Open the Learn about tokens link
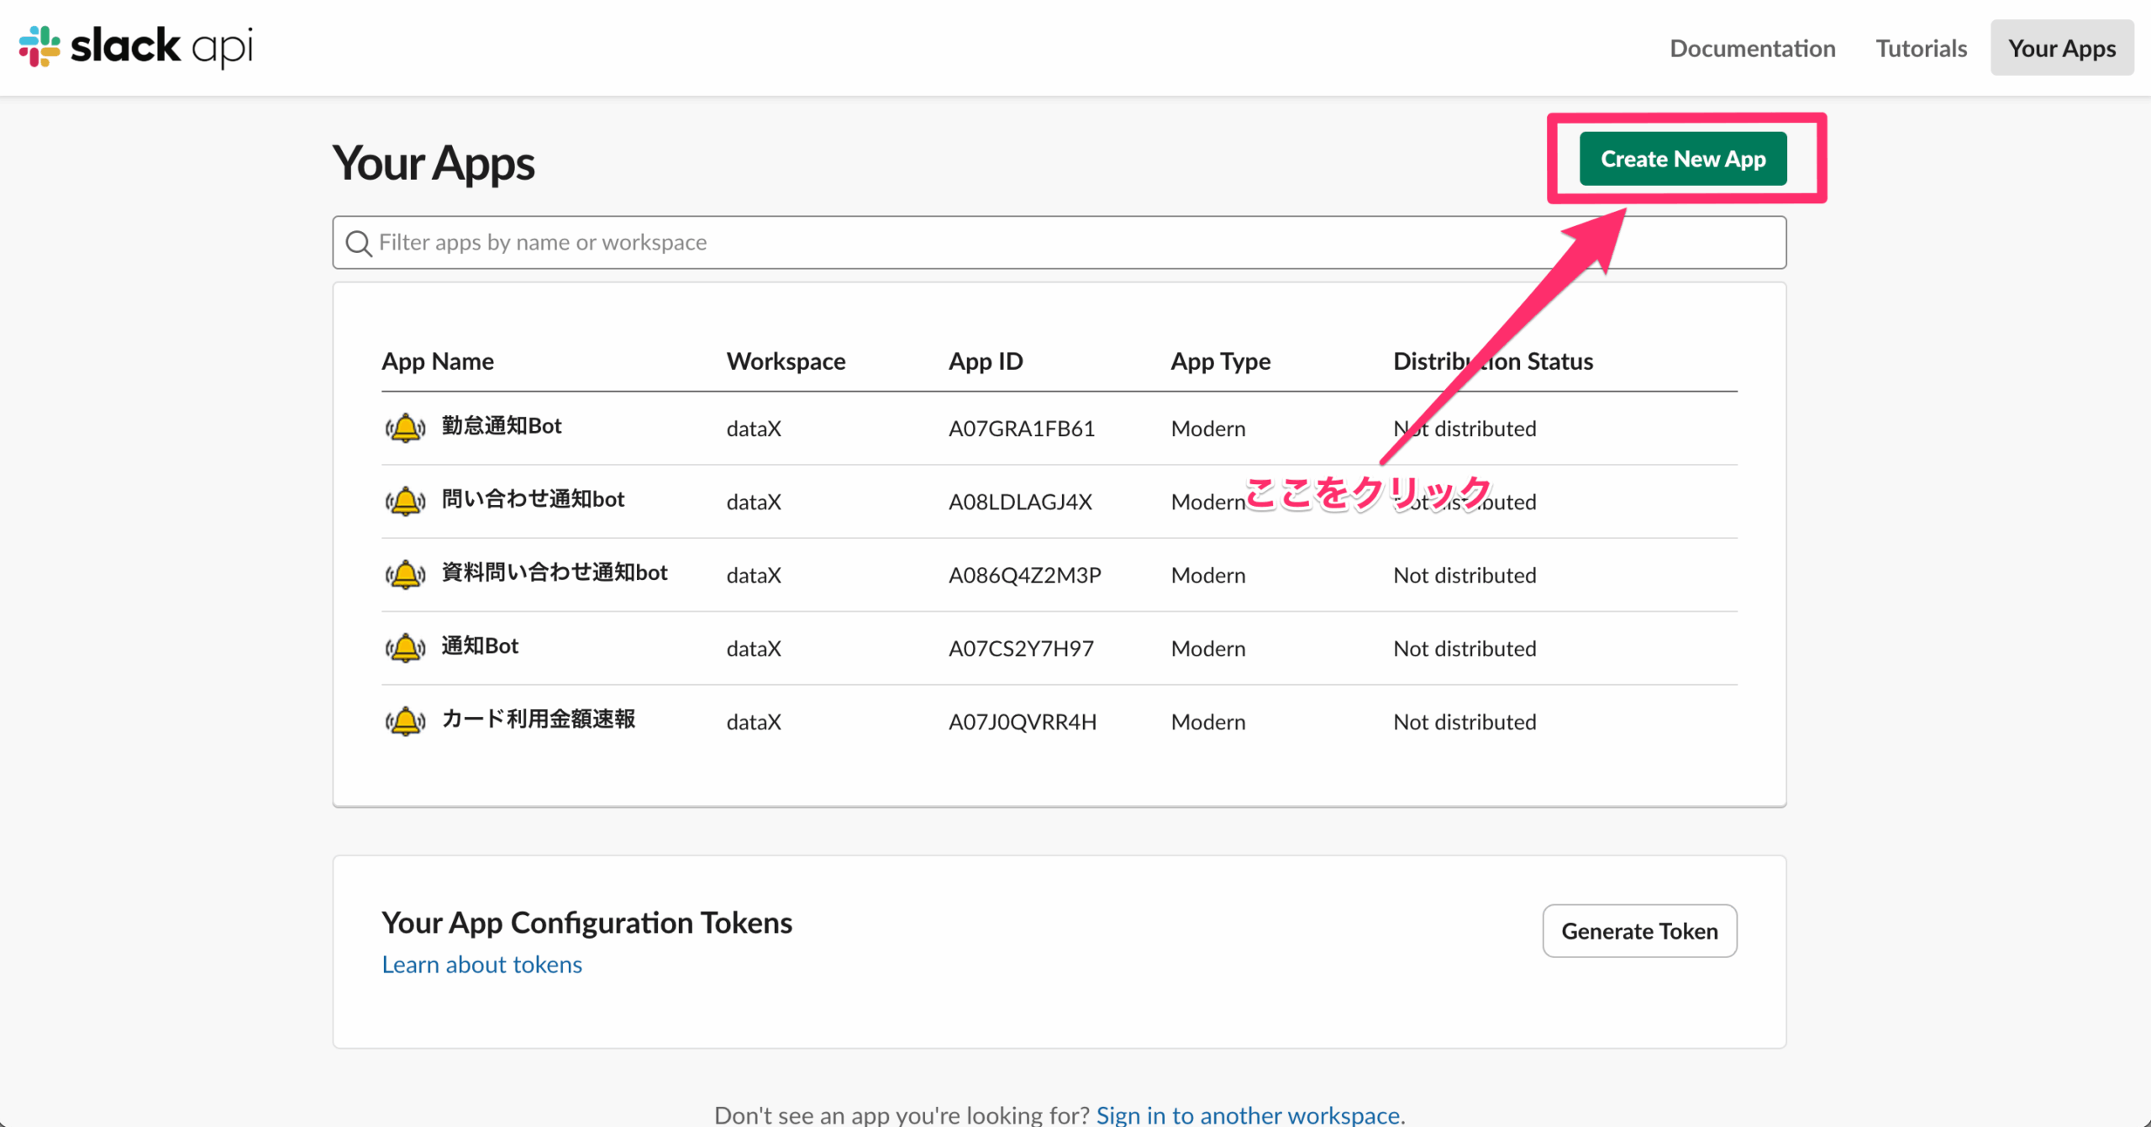2151x1127 pixels. coord(481,964)
